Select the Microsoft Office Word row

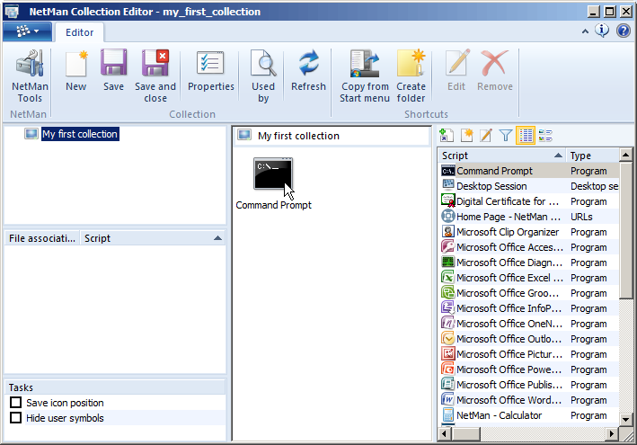point(529,400)
